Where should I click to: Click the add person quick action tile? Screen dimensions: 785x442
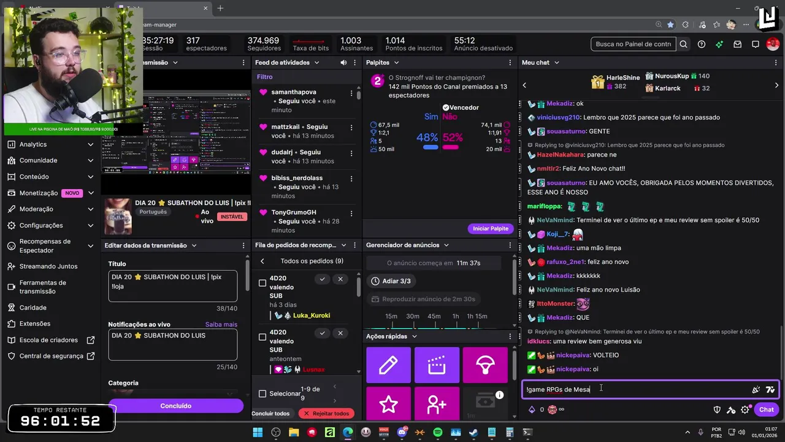coord(437,404)
